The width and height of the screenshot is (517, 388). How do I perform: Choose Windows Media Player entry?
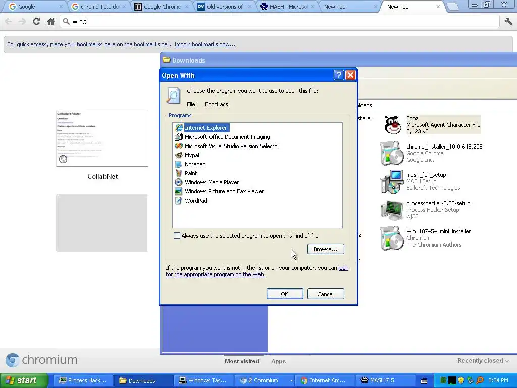206,182
